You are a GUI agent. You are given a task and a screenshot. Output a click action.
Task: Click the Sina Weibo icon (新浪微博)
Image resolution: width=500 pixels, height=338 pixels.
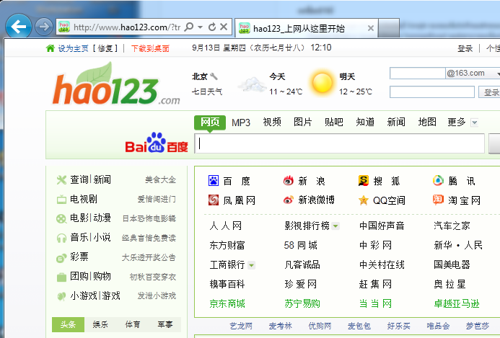click(x=289, y=200)
